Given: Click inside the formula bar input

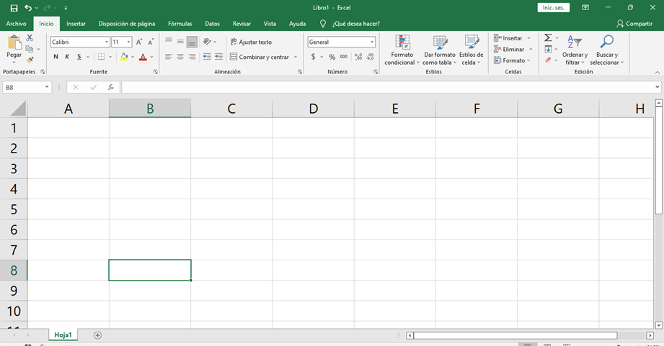Looking at the screenshot, I should click(x=389, y=87).
